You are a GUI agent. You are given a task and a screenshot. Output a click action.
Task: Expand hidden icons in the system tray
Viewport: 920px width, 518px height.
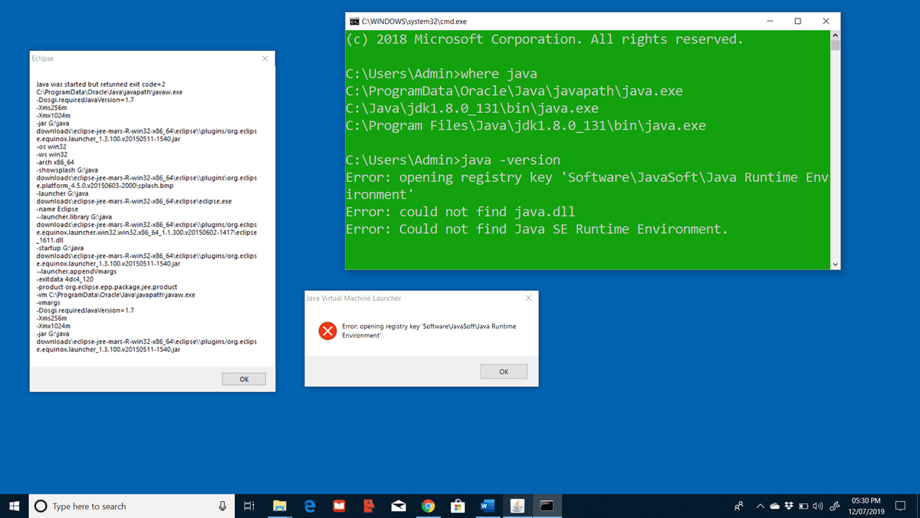761,506
